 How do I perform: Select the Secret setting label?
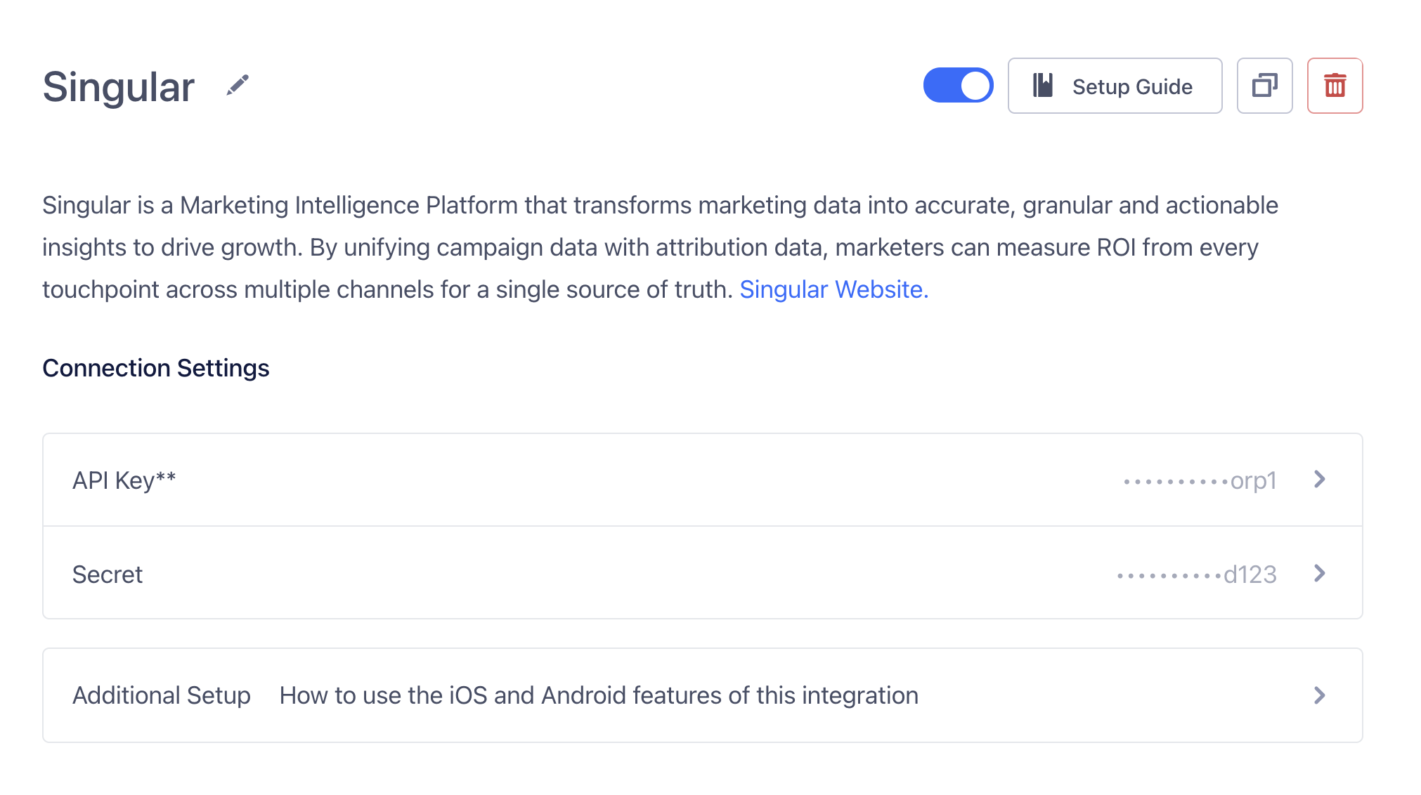click(x=108, y=574)
